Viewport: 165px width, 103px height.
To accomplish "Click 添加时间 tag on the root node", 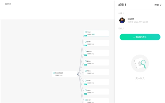I will (x=57, y=75).
